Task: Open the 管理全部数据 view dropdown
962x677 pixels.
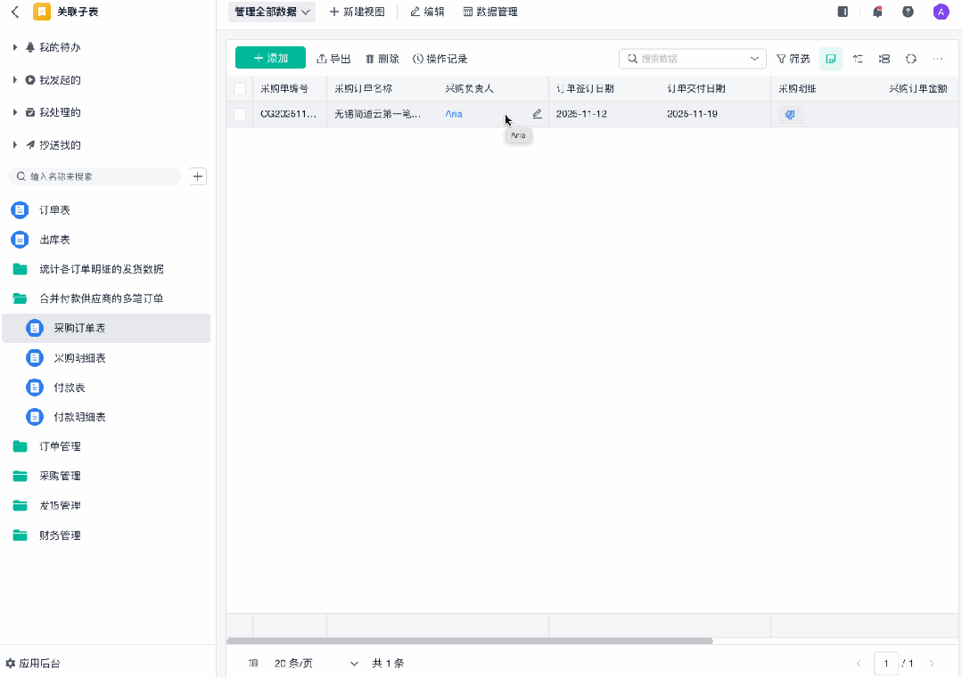Action: 272,12
